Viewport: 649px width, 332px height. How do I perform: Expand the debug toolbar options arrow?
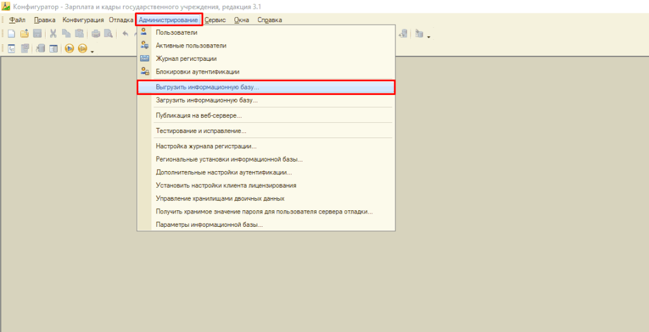[x=92, y=51]
